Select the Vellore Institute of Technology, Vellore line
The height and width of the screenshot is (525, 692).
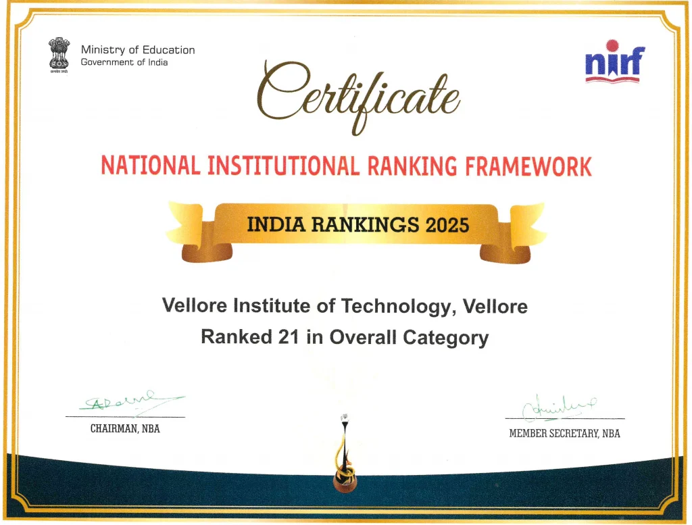click(345, 306)
